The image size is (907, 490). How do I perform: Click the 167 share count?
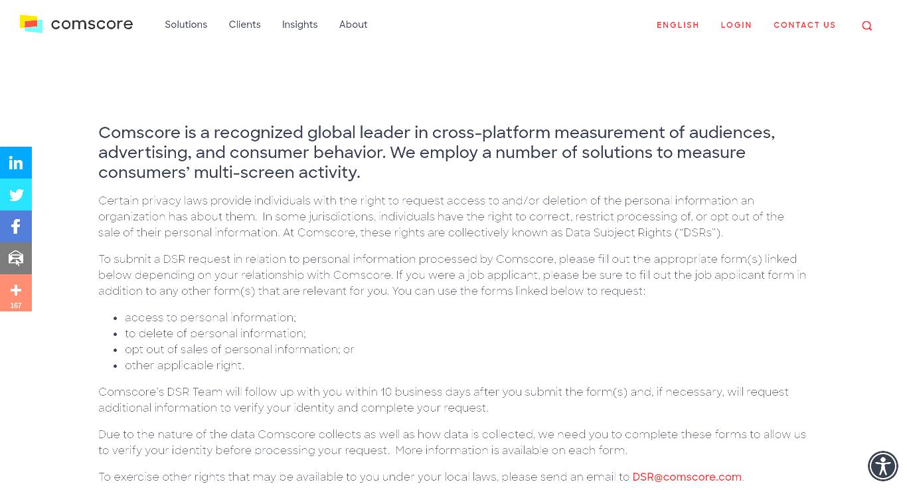point(16,305)
